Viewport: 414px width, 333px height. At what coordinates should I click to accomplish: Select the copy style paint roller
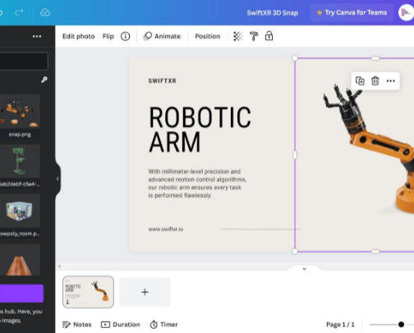[x=254, y=36]
